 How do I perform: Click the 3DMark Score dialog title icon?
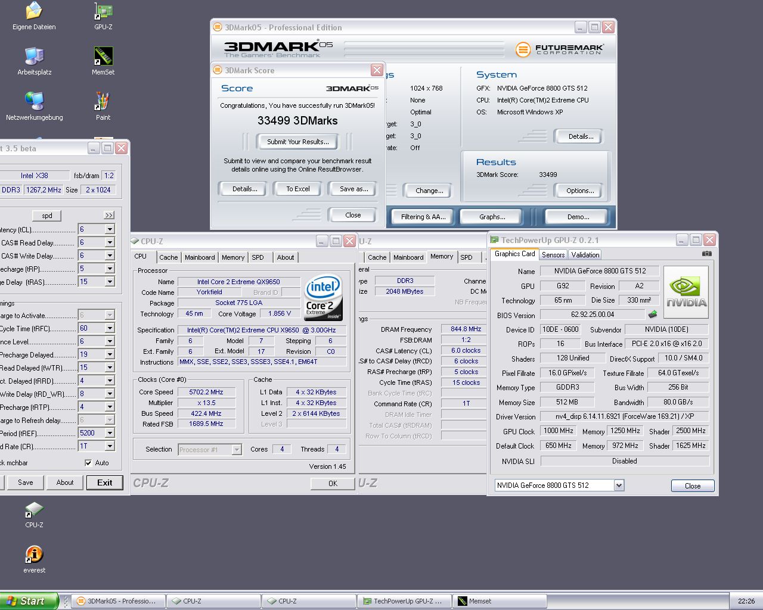(218, 70)
